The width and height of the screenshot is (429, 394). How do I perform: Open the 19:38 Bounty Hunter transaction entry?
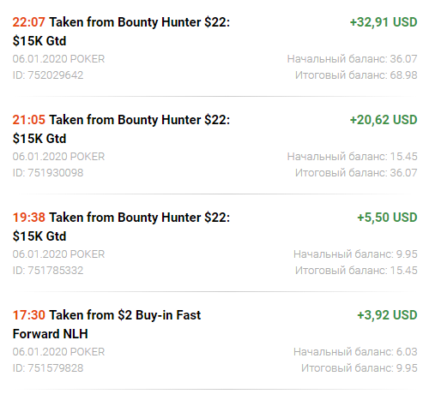point(214,244)
